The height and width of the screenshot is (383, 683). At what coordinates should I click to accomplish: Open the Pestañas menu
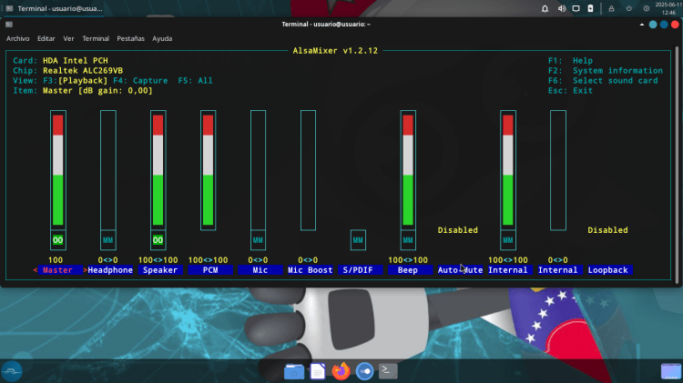click(130, 39)
